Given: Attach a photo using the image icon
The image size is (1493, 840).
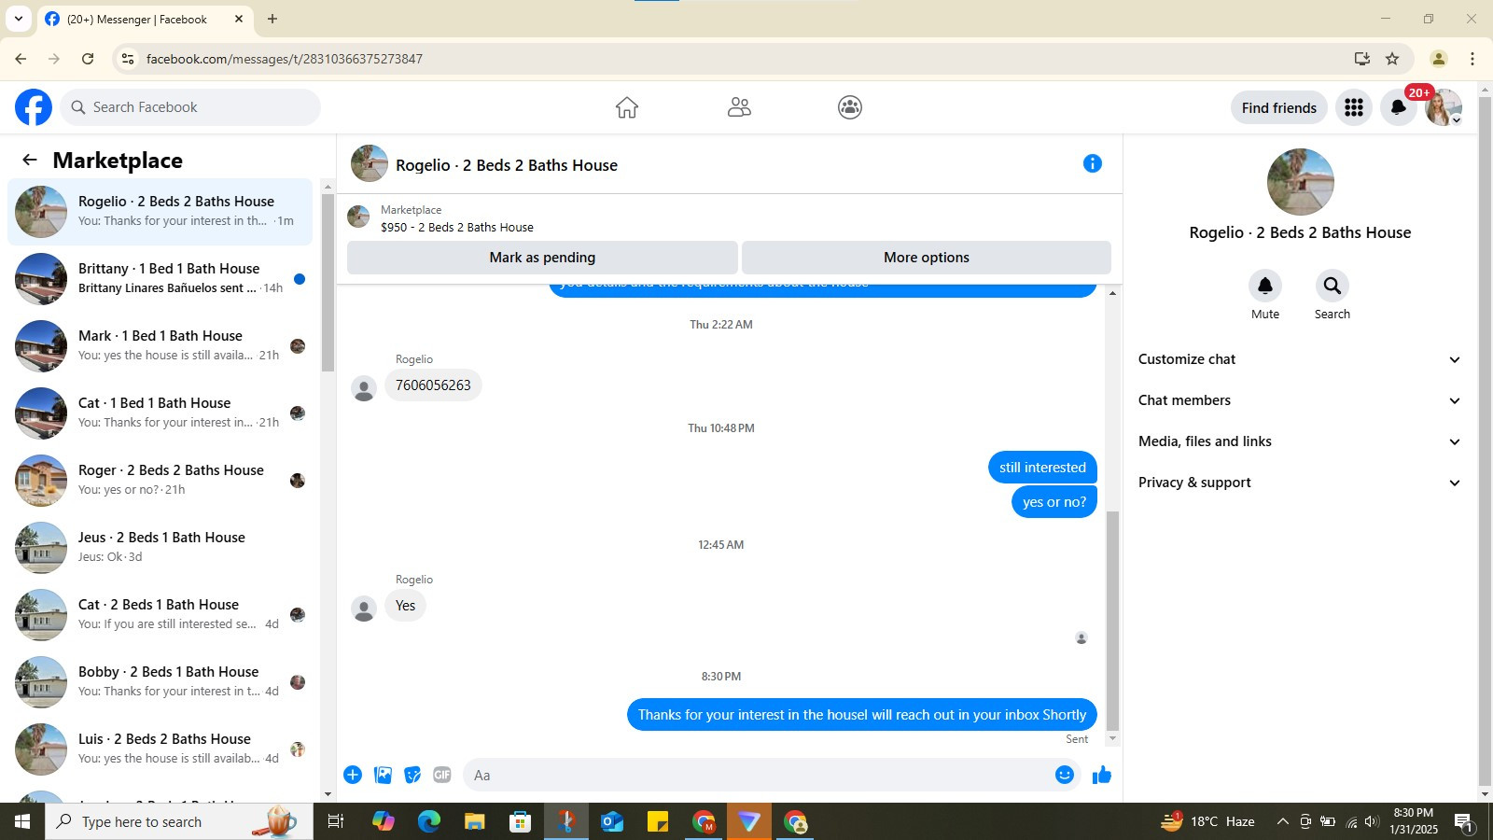Looking at the screenshot, I should pyautogui.click(x=383, y=775).
